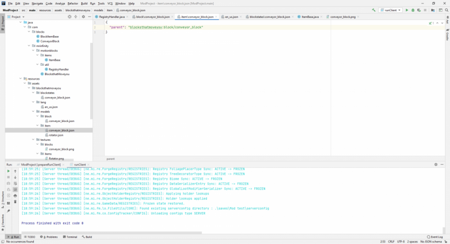Open Project panel settings gear
The height and width of the screenshot is (244, 450).
pos(83,17)
